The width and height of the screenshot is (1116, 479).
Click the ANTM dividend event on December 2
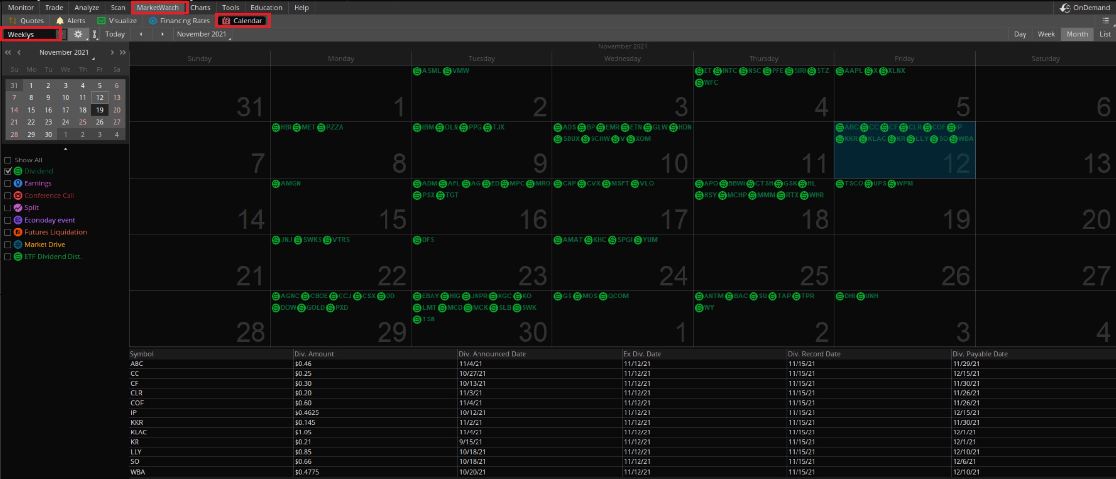tap(709, 296)
